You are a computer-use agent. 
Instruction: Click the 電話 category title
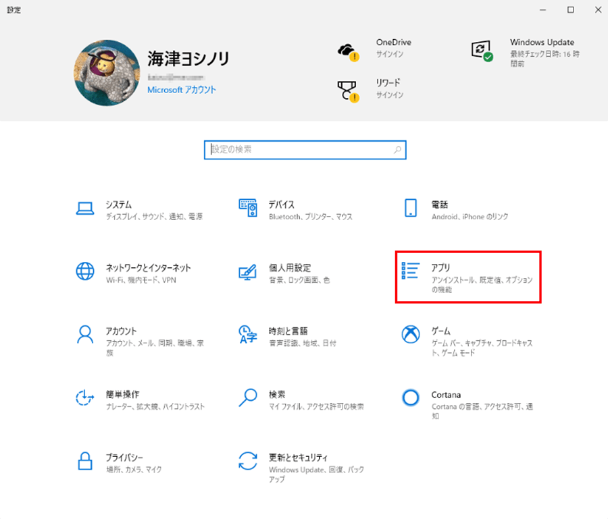pyautogui.click(x=440, y=204)
